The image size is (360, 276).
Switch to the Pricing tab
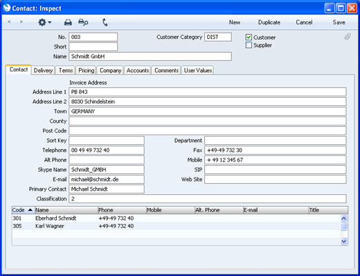click(x=87, y=70)
